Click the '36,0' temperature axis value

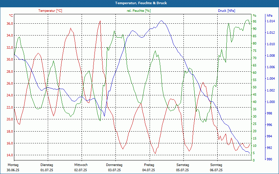click(10, 24)
